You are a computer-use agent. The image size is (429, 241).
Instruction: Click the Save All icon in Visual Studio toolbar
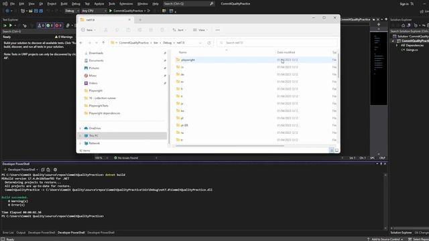coord(41,11)
